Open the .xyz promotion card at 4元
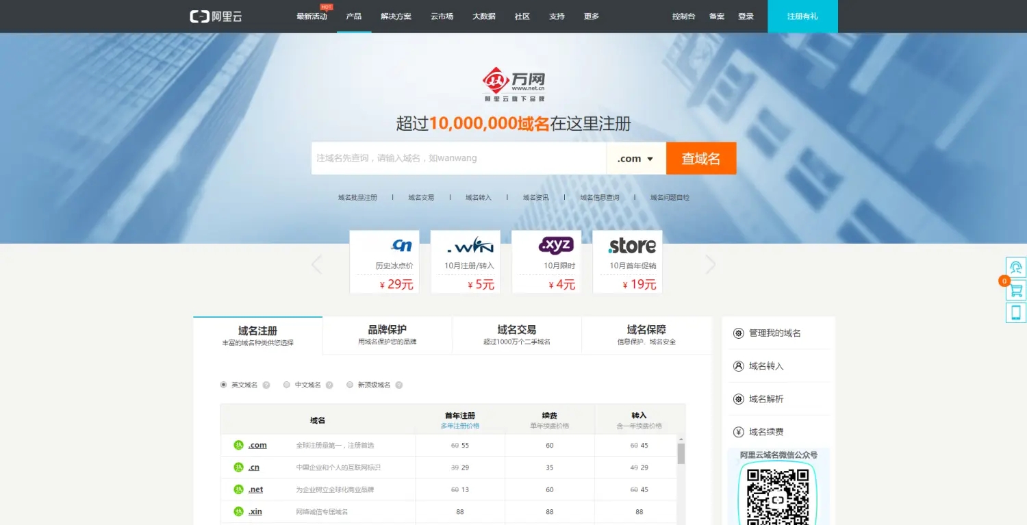 pyautogui.click(x=546, y=261)
